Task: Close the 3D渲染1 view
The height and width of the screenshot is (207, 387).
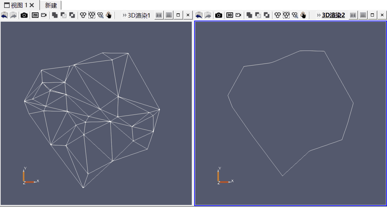Action: (x=188, y=15)
